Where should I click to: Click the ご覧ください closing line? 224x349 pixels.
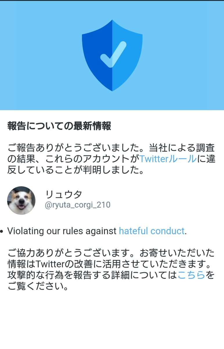[x=38, y=280]
